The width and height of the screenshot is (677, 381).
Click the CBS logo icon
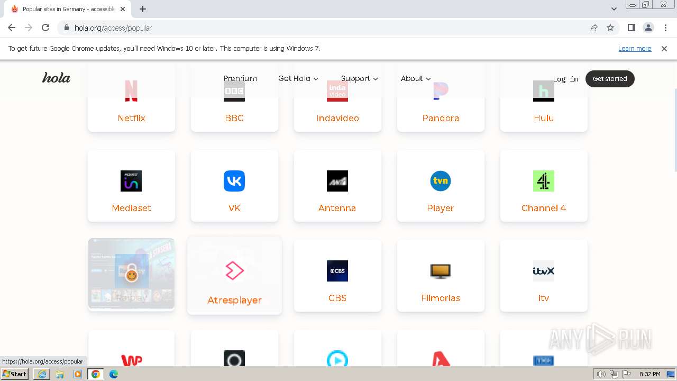[x=337, y=271]
